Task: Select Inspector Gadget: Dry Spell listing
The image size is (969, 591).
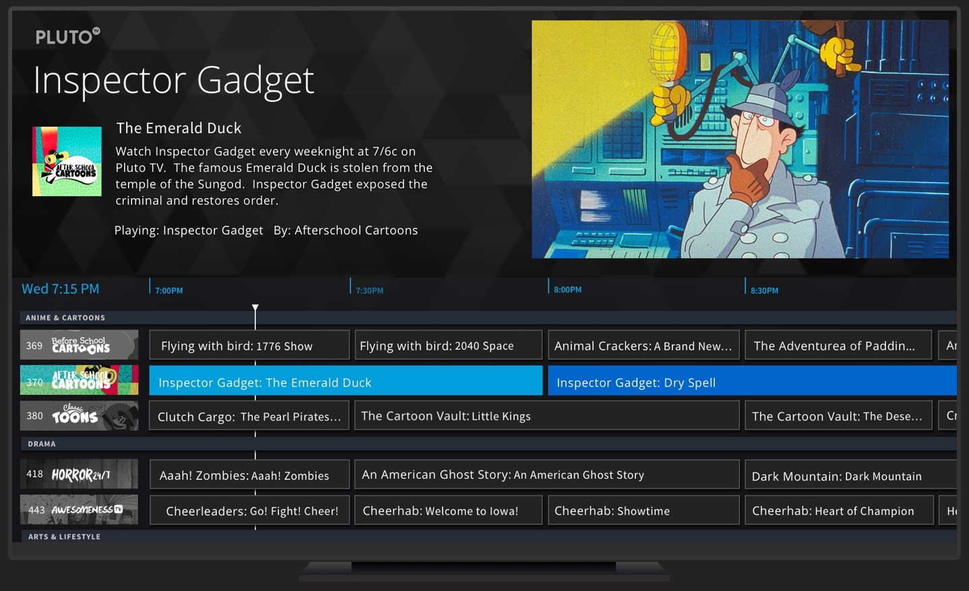Action: (752, 381)
